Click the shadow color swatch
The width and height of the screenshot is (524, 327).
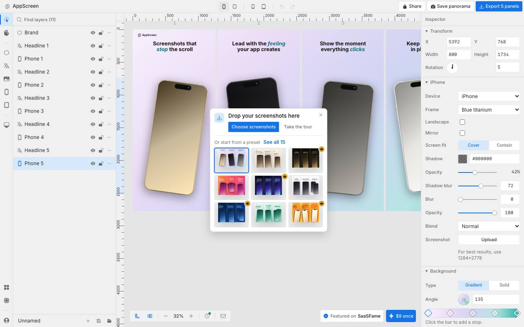click(x=462, y=159)
